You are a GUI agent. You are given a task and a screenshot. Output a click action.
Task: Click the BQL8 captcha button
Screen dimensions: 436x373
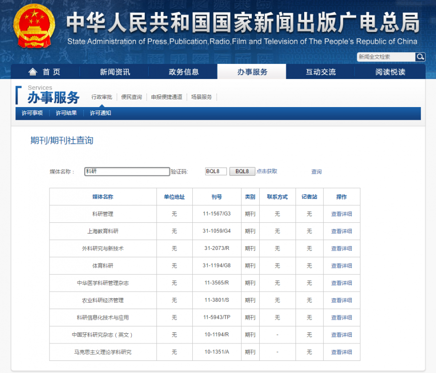242,171
